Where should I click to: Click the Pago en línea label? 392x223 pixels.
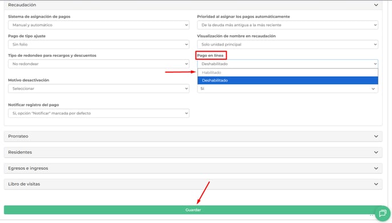[210, 55]
